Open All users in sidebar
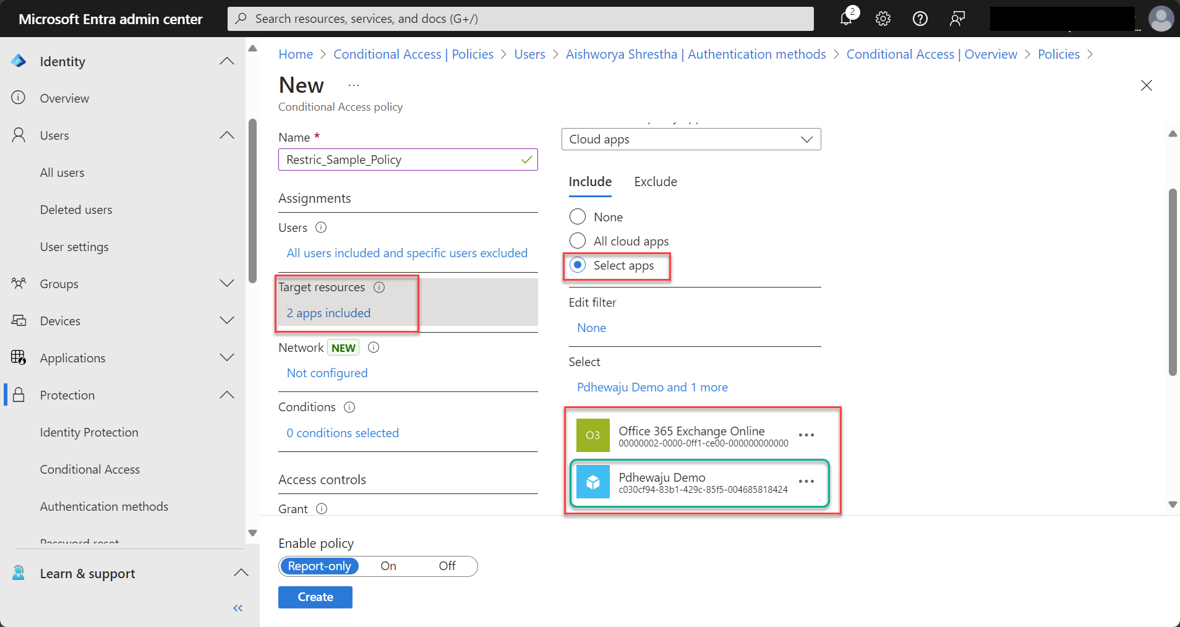The image size is (1180, 627). click(x=62, y=173)
